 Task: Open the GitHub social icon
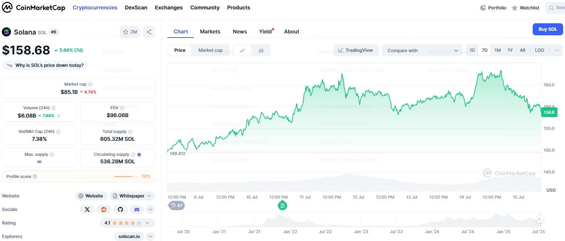(120, 209)
